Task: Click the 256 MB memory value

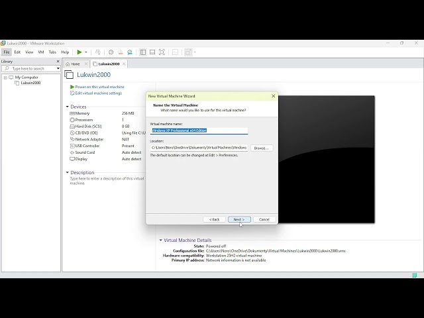Action: click(x=128, y=113)
